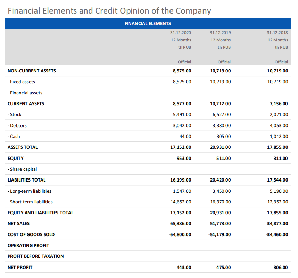
Task: Select the COST OF GOODS SOLD label
Action: [x=31, y=235]
